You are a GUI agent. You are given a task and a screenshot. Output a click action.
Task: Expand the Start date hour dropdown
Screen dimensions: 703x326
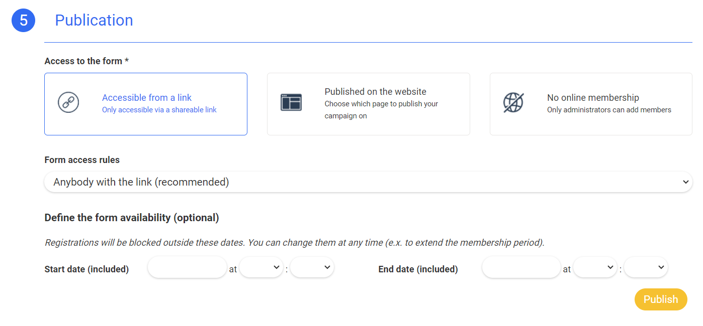pos(261,268)
